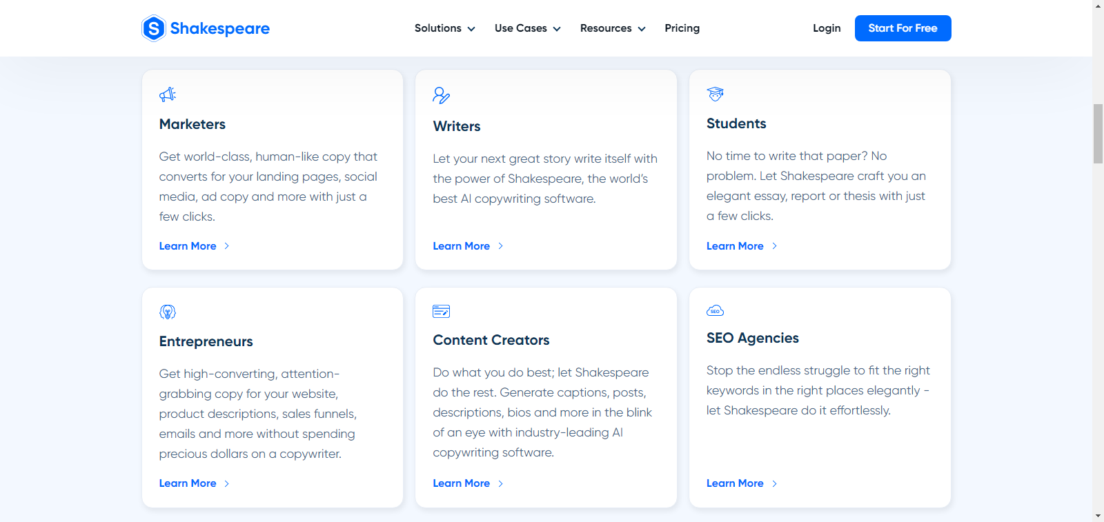Click the arrow next to Students Learn More
1104x522 pixels.
(774, 246)
